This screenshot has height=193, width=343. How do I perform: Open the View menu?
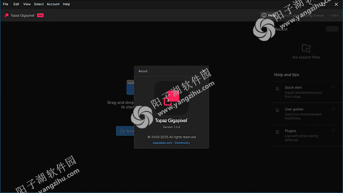click(27, 4)
